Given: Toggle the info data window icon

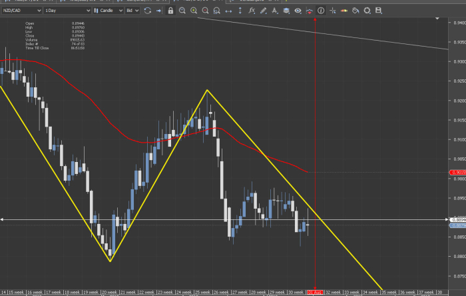Looking at the screenshot, I should pos(321,11).
